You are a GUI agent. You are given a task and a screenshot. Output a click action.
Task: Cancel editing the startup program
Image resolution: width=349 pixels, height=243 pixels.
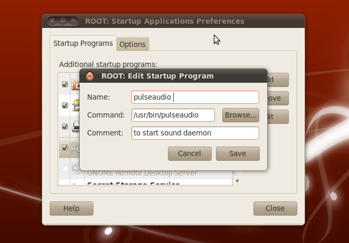[x=190, y=153]
